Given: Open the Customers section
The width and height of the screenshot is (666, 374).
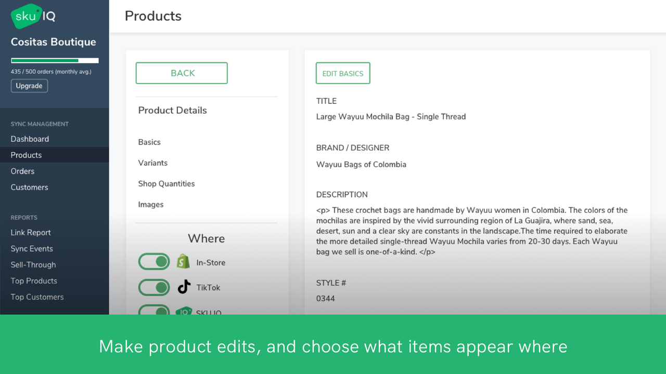Looking at the screenshot, I should (29, 187).
